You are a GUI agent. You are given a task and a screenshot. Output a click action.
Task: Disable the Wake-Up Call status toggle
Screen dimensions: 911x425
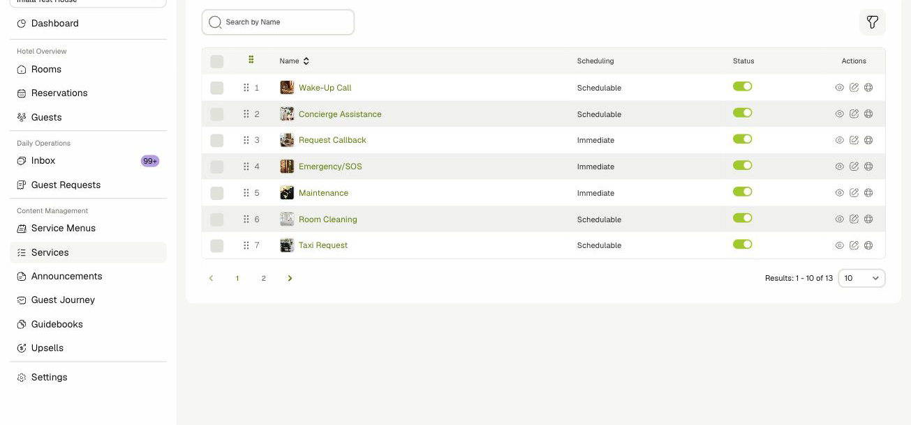(742, 86)
